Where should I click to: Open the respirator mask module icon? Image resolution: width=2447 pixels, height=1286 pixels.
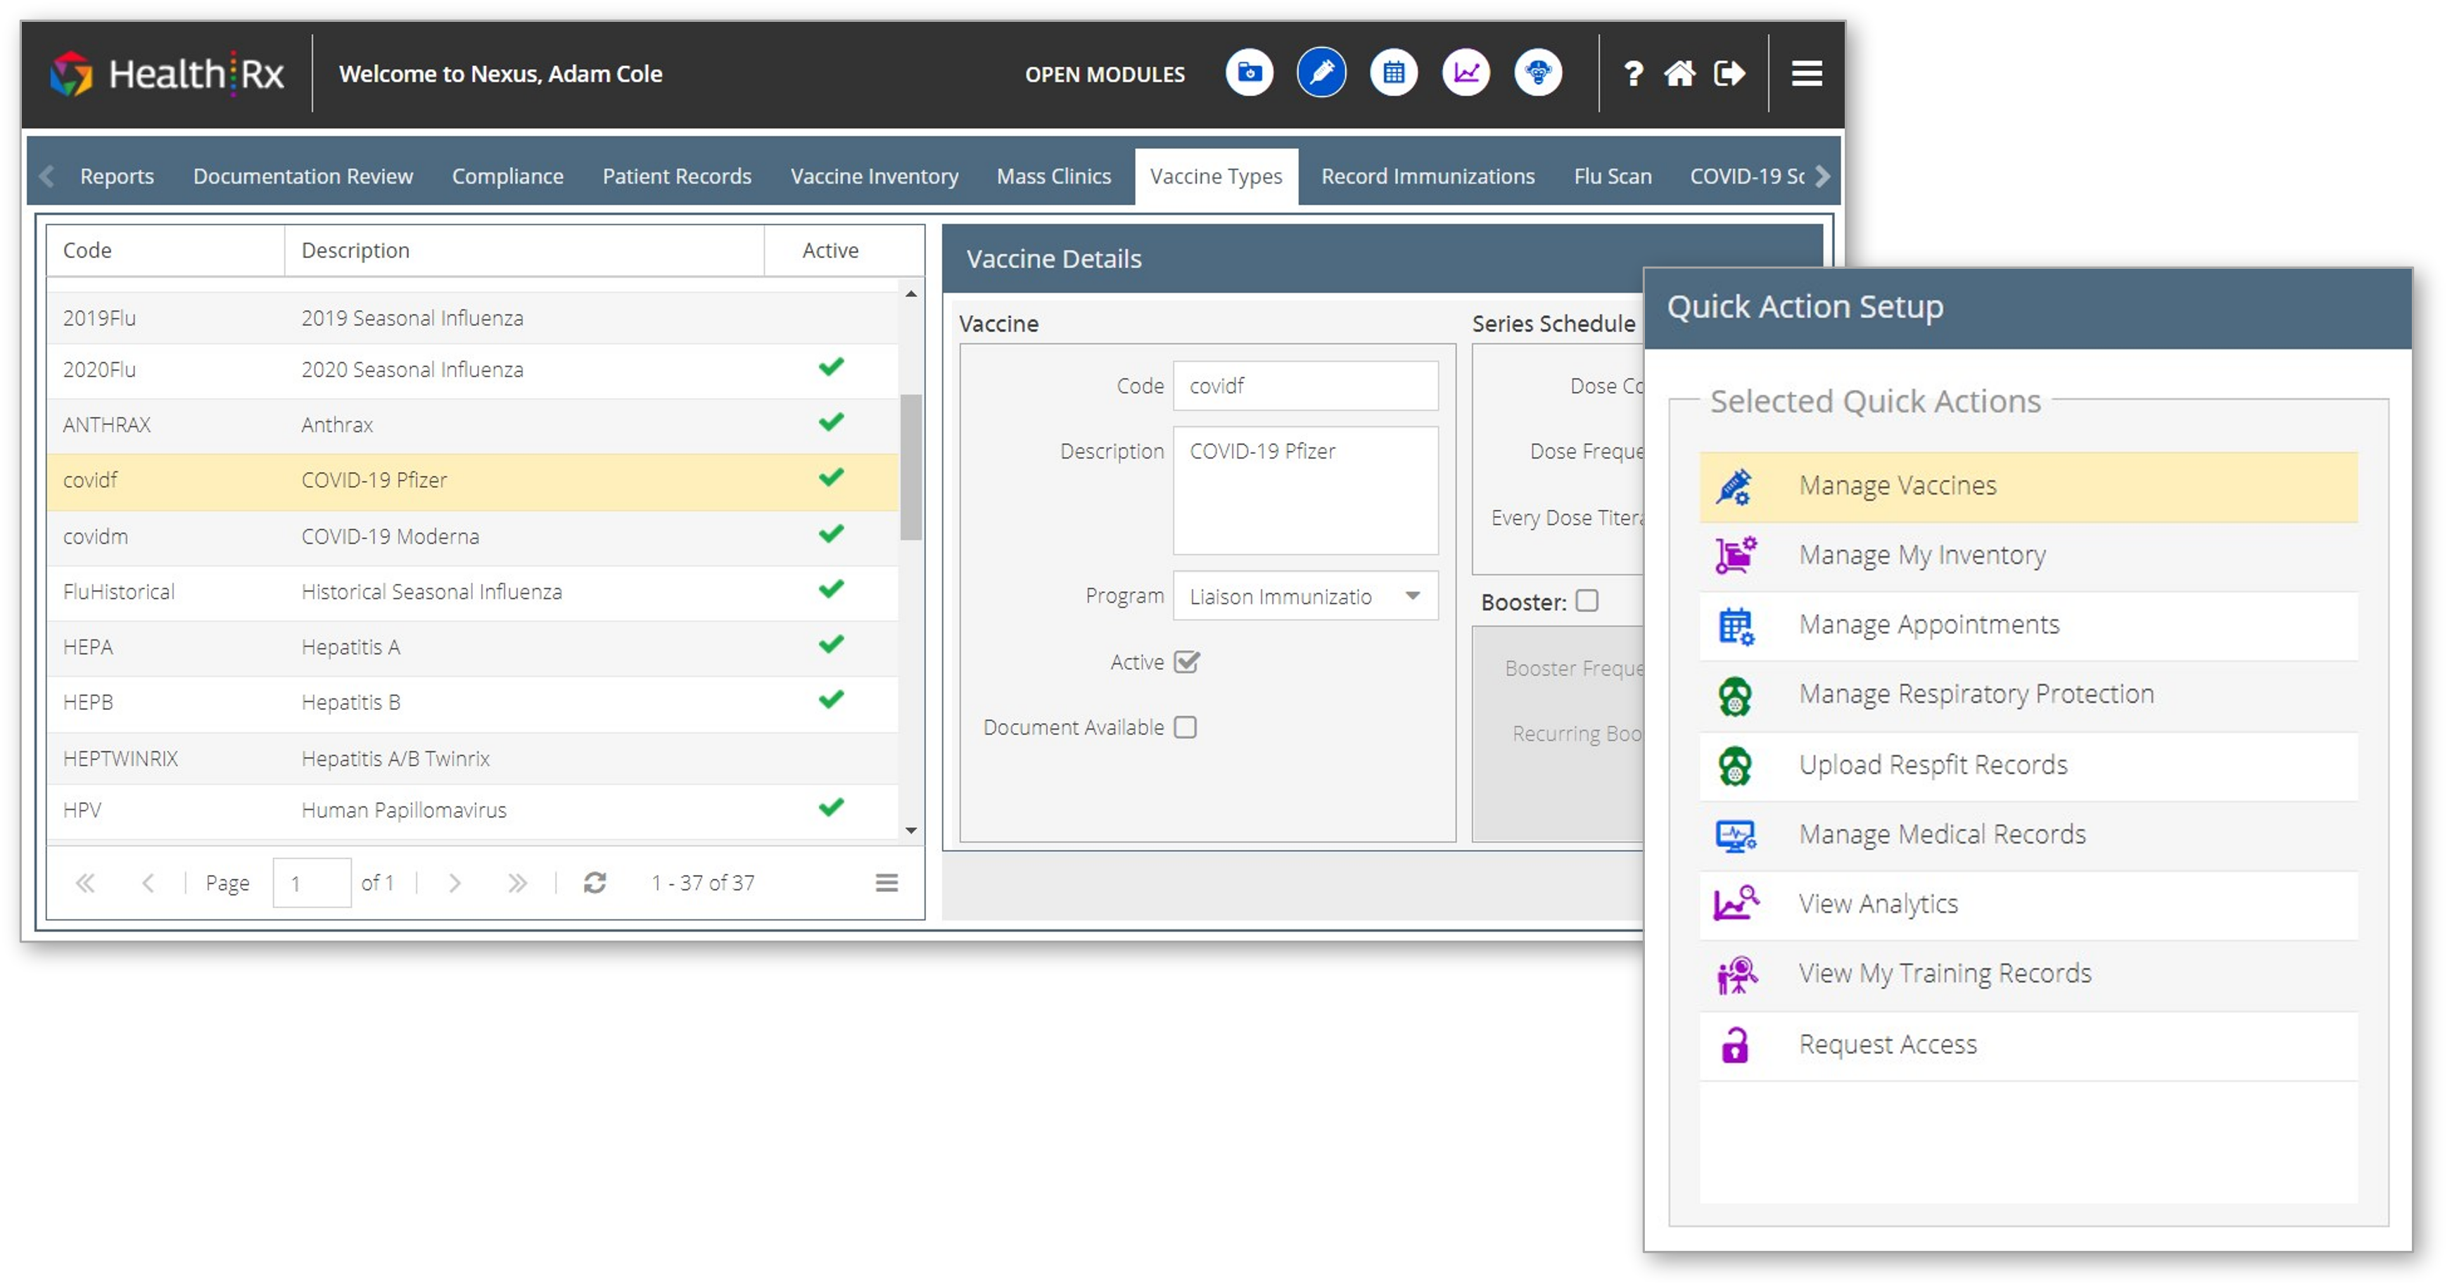click(x=1538, y=73)
